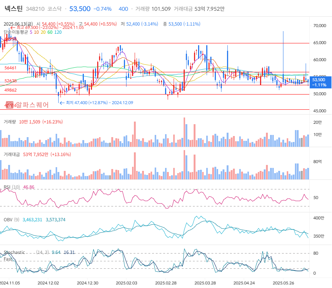Click the header 거래대금 53억 7,952만 figure
This screenshot has height=288, width=332.
coord(199,9)
